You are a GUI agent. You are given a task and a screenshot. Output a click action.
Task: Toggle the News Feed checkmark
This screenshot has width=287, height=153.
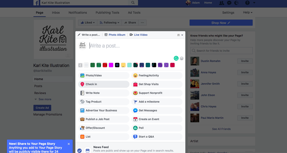80,151
